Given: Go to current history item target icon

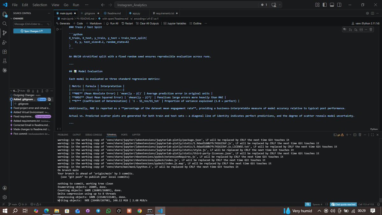Looking at the screenshot, I should [28, 91].
